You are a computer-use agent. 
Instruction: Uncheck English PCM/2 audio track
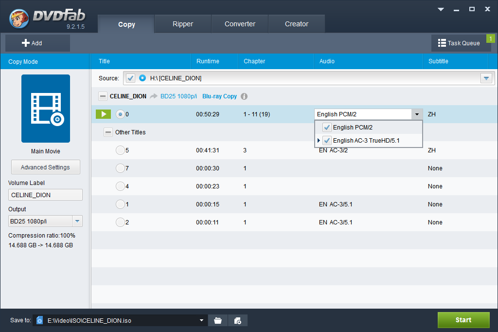pyautogui.click(x=327, y=128)
